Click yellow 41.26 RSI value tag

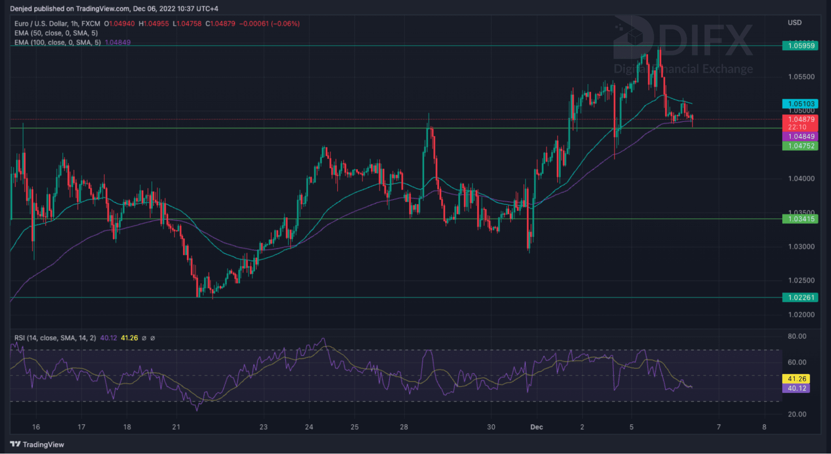click(x=796, y=379)
